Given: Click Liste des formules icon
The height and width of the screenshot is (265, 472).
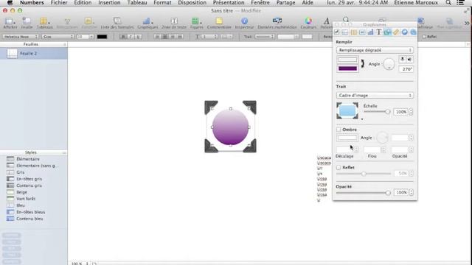Looking at the screenshot, I should [x=117, y=23].
